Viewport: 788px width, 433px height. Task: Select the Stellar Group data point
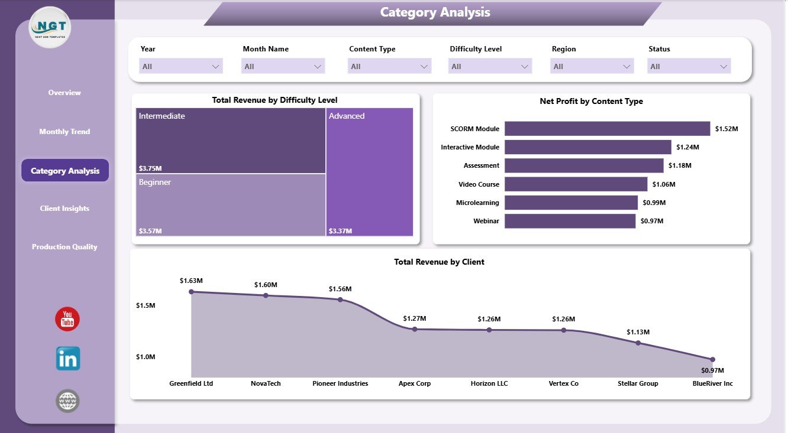pos(638,343)
